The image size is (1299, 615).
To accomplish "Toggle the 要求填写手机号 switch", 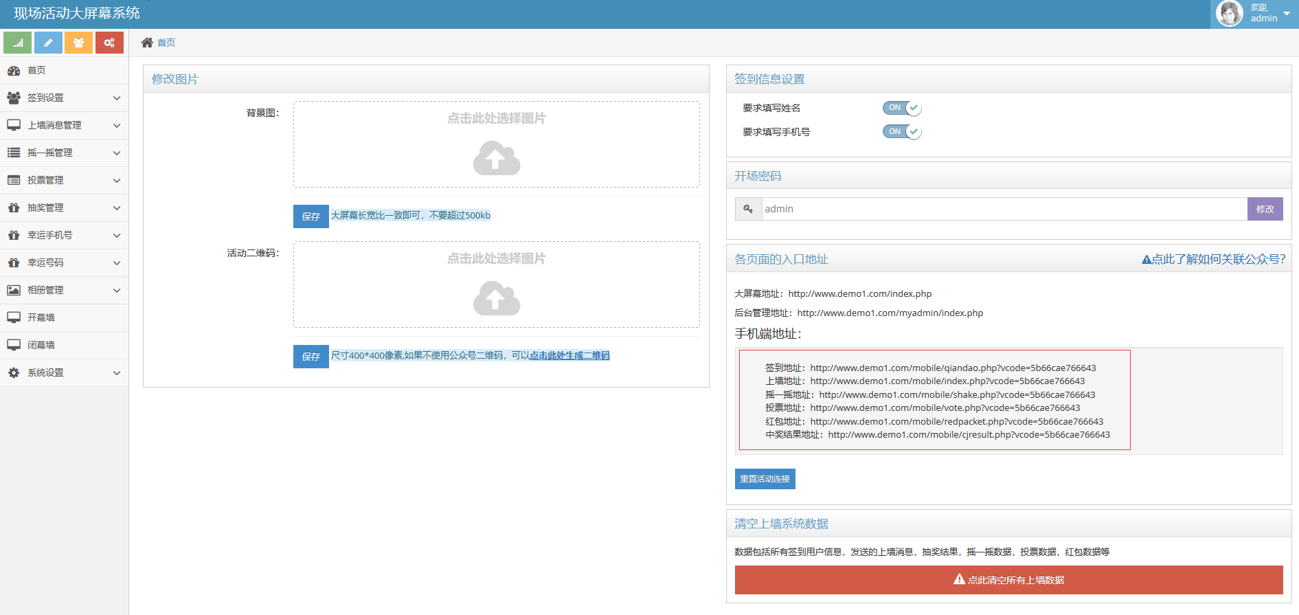I will pyautogui.click(x=901, y=132).
